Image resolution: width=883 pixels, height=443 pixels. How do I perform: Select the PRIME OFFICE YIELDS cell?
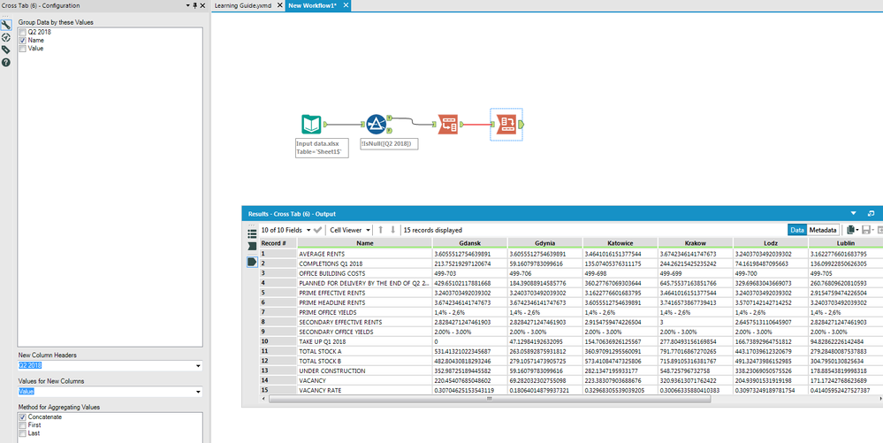click(x=364, y=312)
